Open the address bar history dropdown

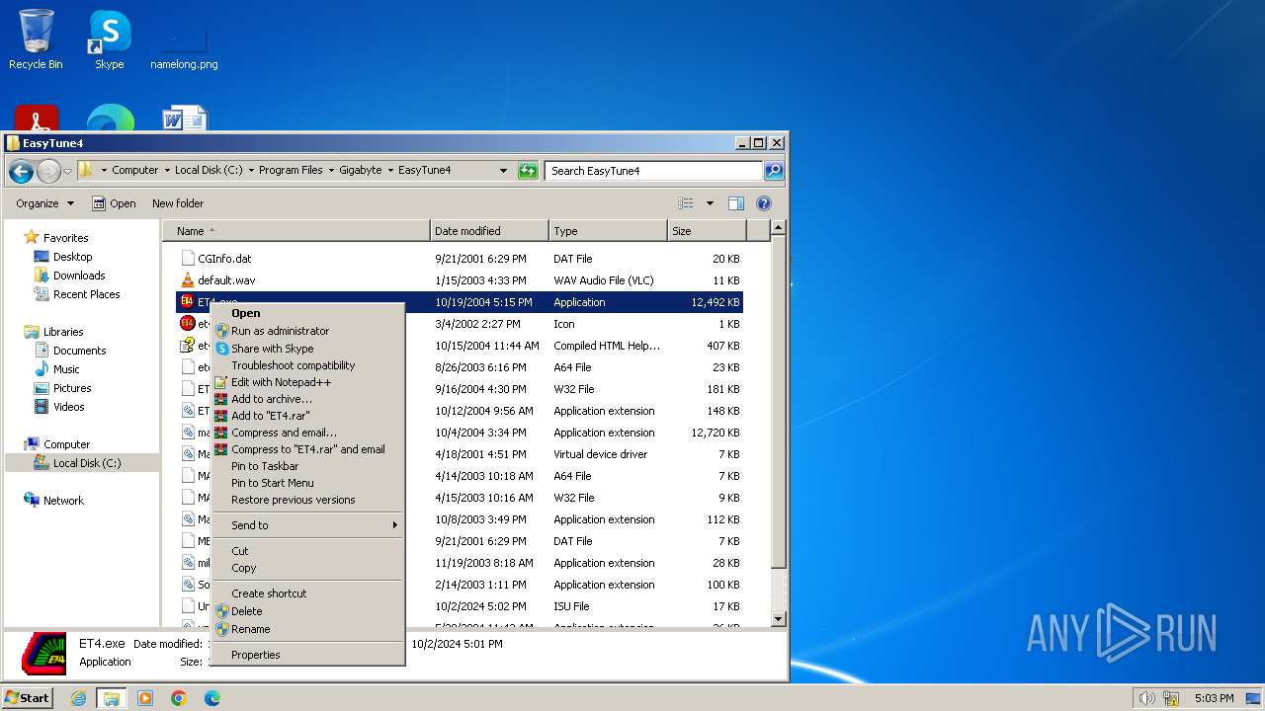click(503, 171)
